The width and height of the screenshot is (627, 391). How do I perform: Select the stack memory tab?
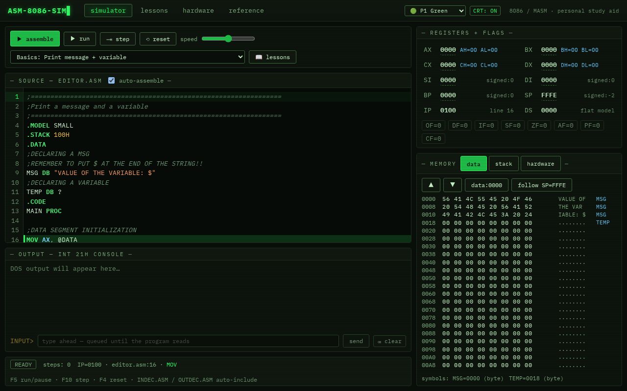point(504,164)
